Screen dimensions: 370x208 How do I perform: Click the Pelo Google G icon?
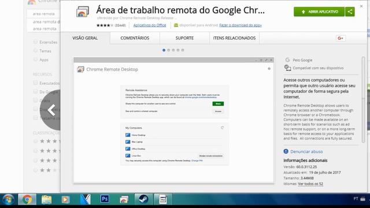pyautogui.click(x=287, y=60)
